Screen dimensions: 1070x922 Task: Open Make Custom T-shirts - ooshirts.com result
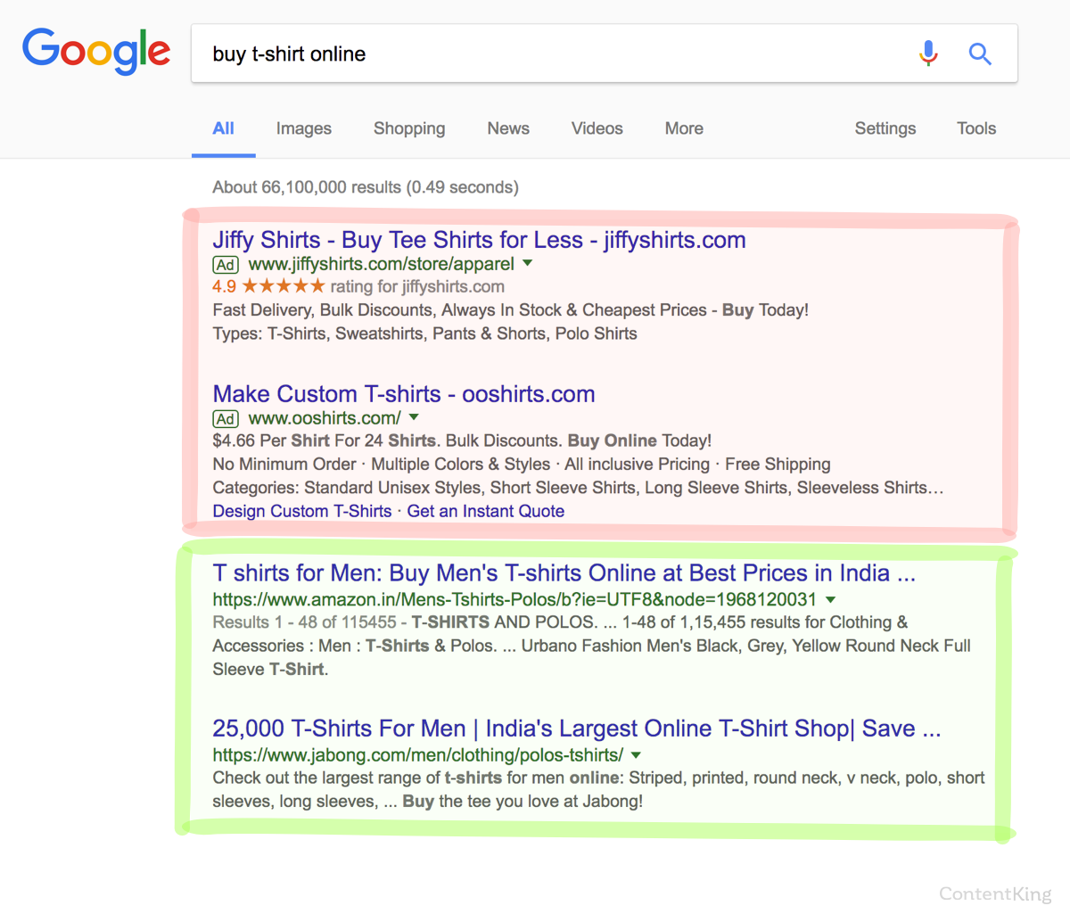tap(404, 394)
